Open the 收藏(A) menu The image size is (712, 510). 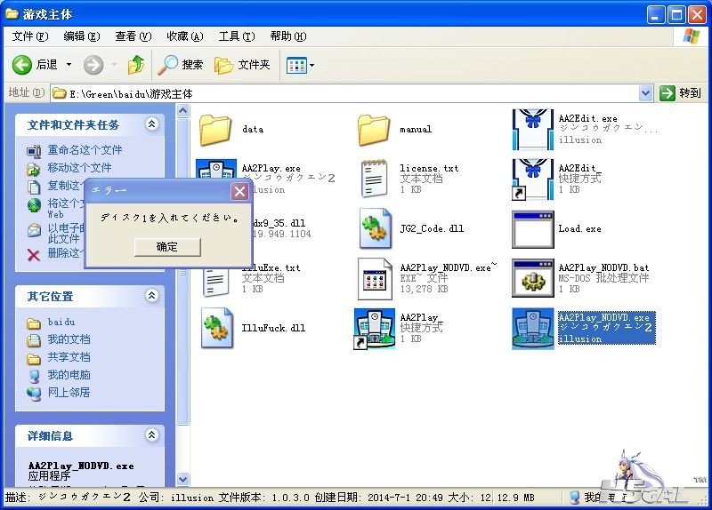(185, 36)
